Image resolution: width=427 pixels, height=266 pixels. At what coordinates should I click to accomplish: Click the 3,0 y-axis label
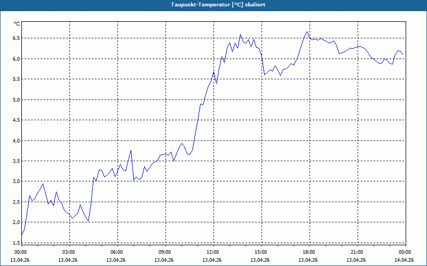click(17, 181)
